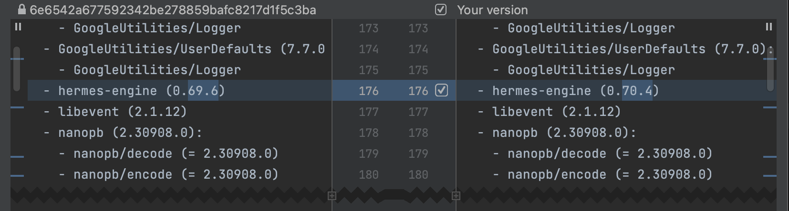Expand folded lines in Your version pane
Viewport: 789px width, 211px height.
tap(456, 196)
